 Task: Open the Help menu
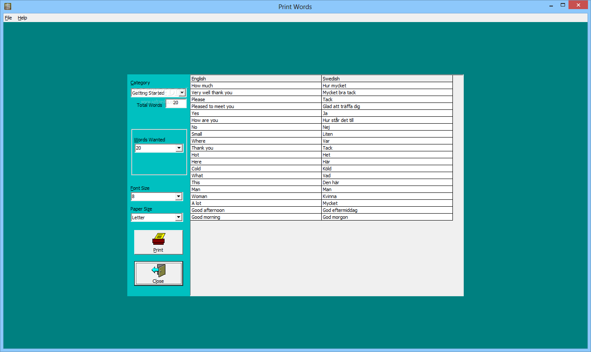23,18
